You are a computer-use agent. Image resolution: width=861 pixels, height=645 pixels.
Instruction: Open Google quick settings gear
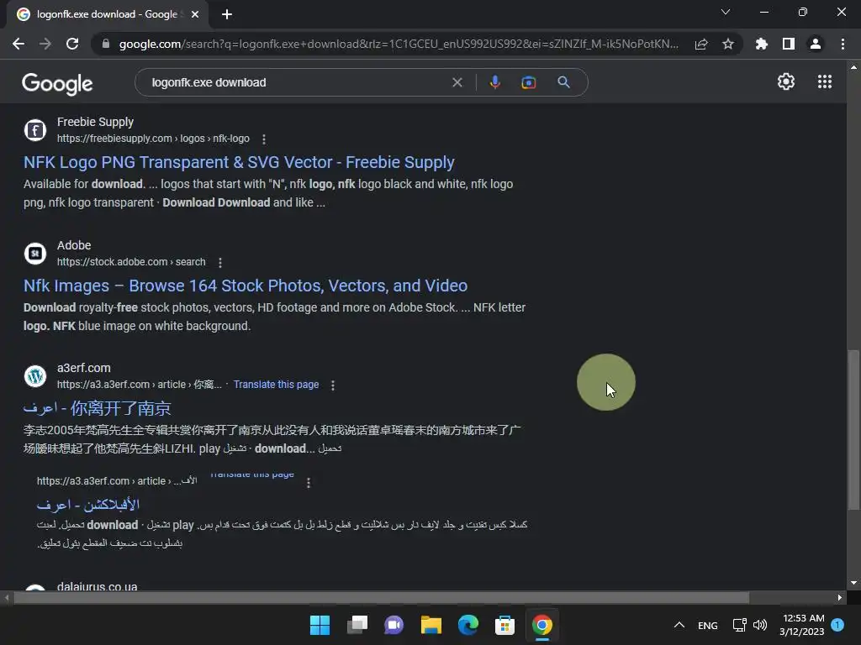(786, 81)
